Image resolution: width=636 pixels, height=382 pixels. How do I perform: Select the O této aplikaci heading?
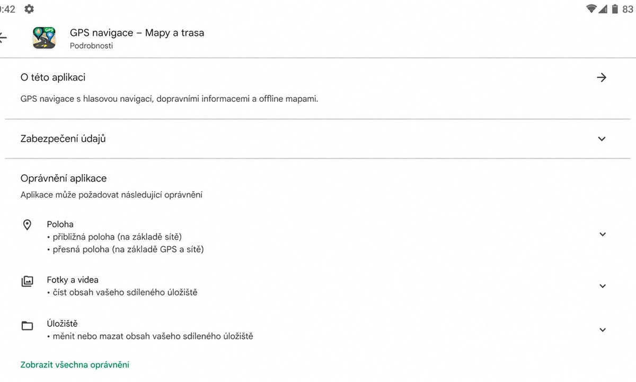tap(53, 77)
